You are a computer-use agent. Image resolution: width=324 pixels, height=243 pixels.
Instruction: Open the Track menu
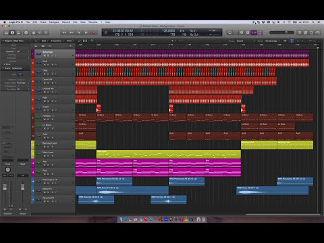coord(43,22)
